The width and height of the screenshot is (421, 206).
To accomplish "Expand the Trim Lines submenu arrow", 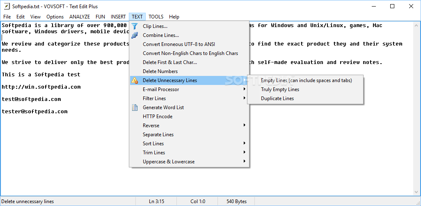I will 244,152.
